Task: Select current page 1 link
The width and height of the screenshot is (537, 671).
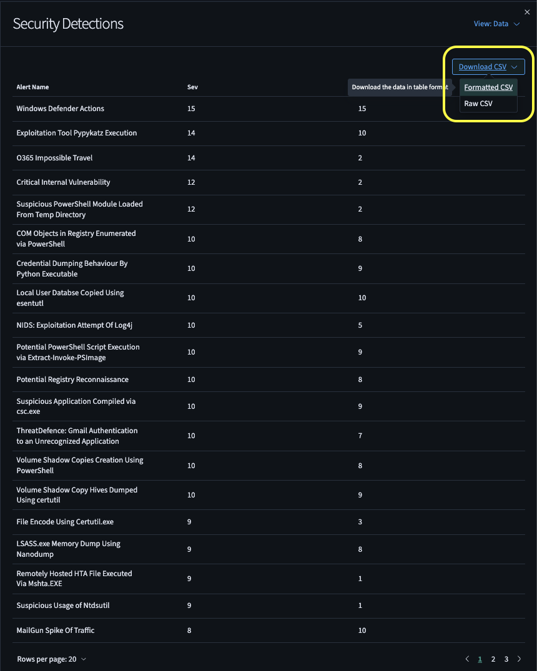Action: tap(480, 659)
